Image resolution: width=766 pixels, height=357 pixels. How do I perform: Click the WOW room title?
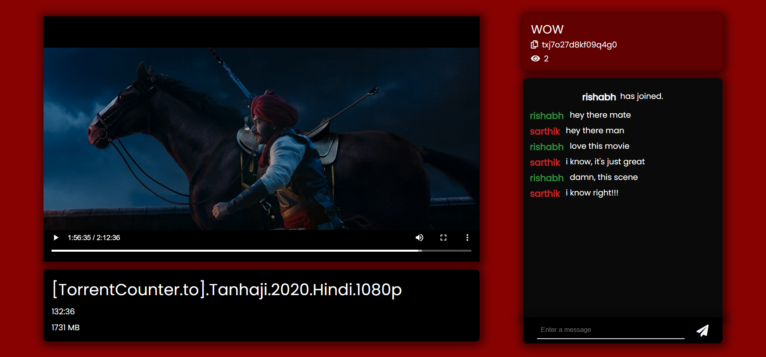click(x=547, y=30)
